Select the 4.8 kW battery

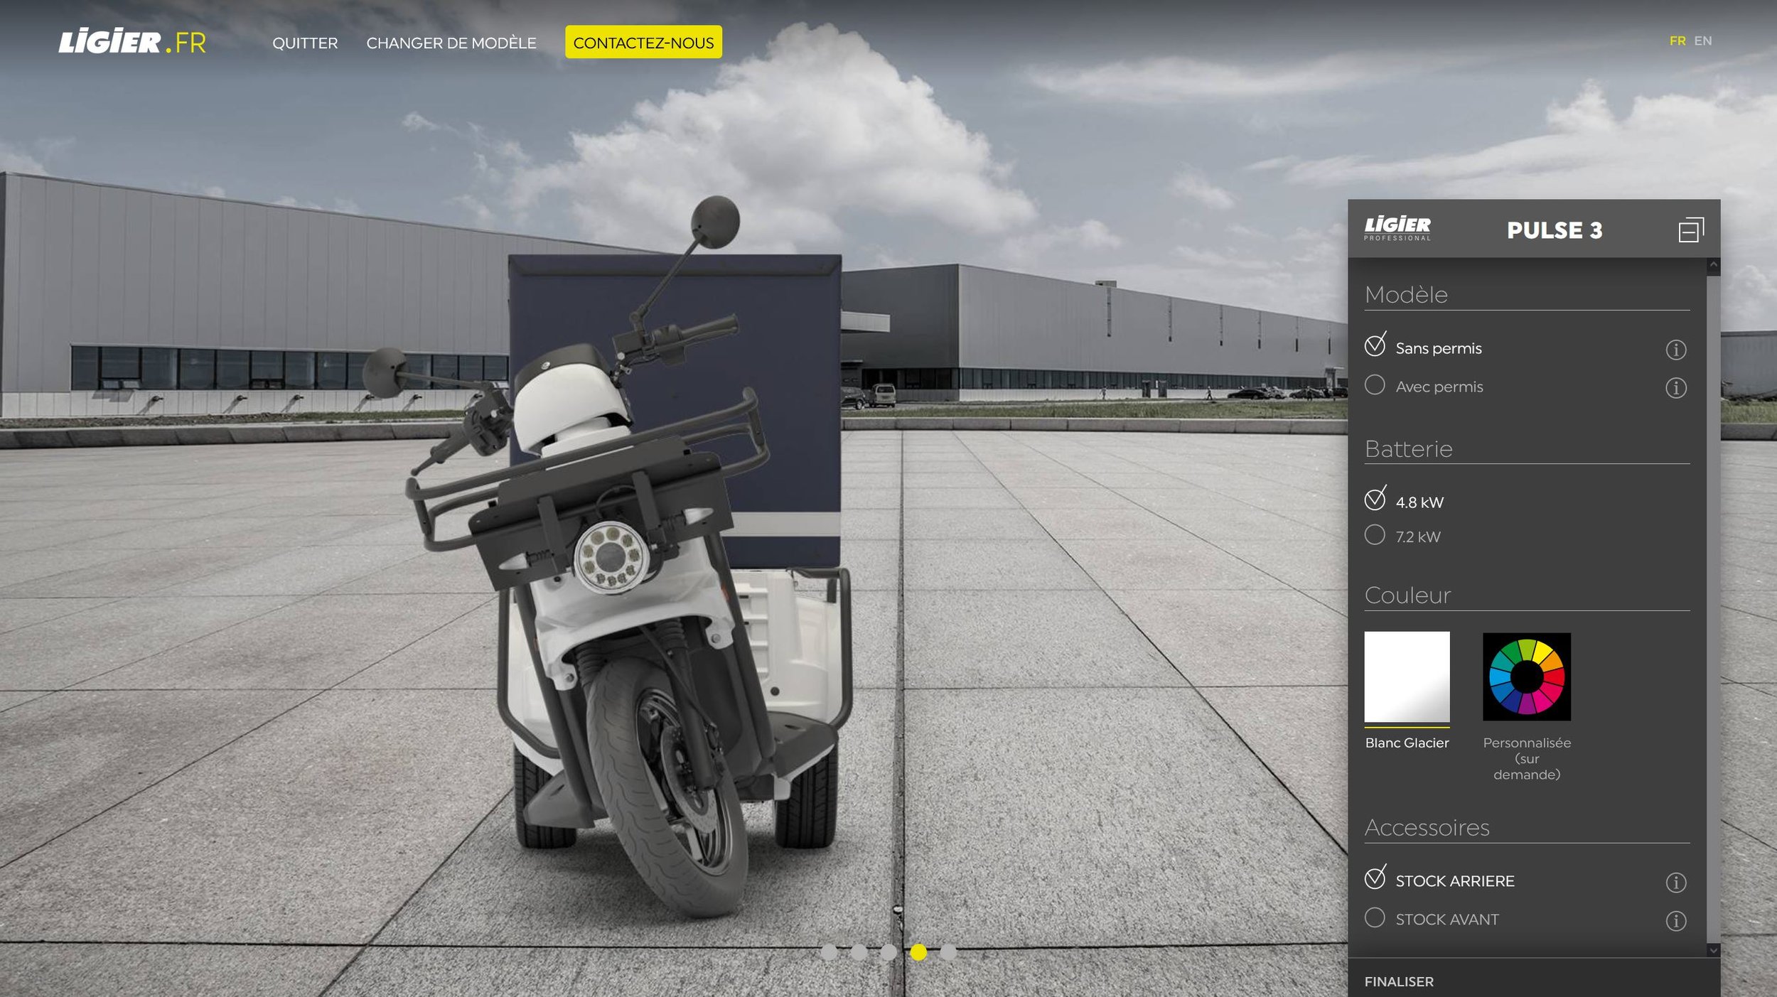[1404, 501]
